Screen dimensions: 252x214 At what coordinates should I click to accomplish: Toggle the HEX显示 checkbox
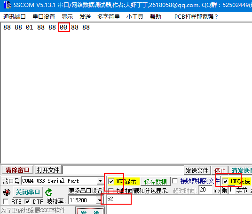pyautogui.click(x=111, y=182)
